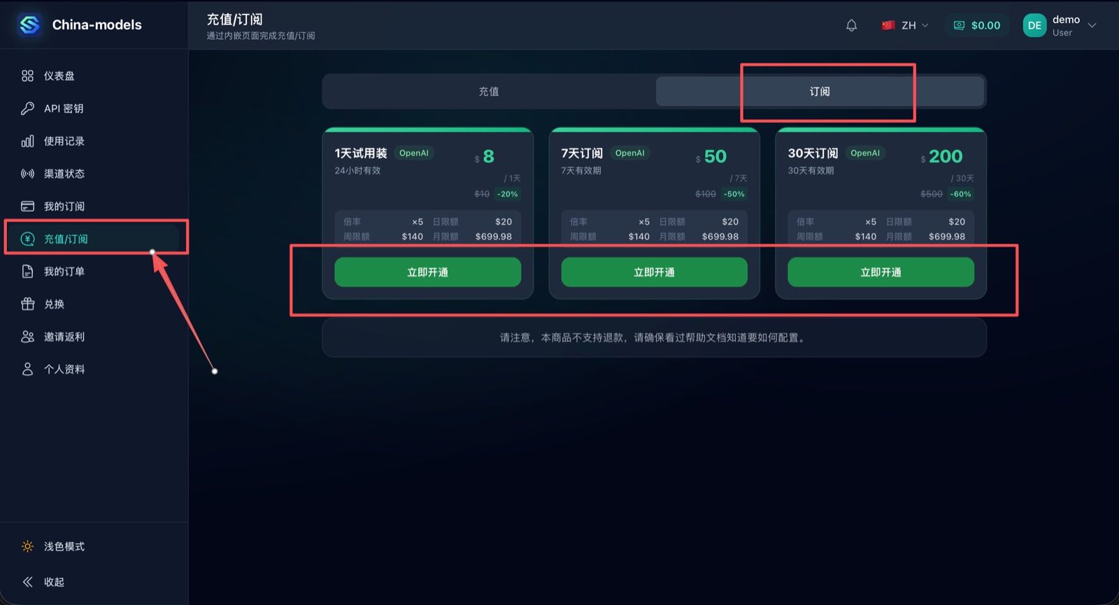Collapse sidebar via 收起 label
The image size is (1119, 605).
[54, 582]
